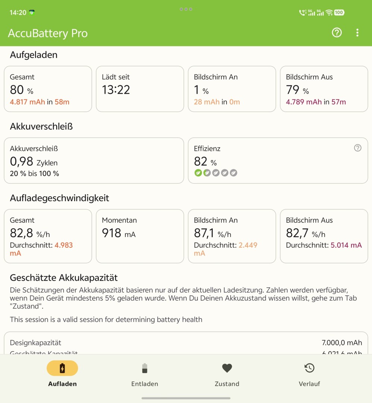The image size is (372, 403).
Task: Open the help icon in the header
Action: click(337, 32)
